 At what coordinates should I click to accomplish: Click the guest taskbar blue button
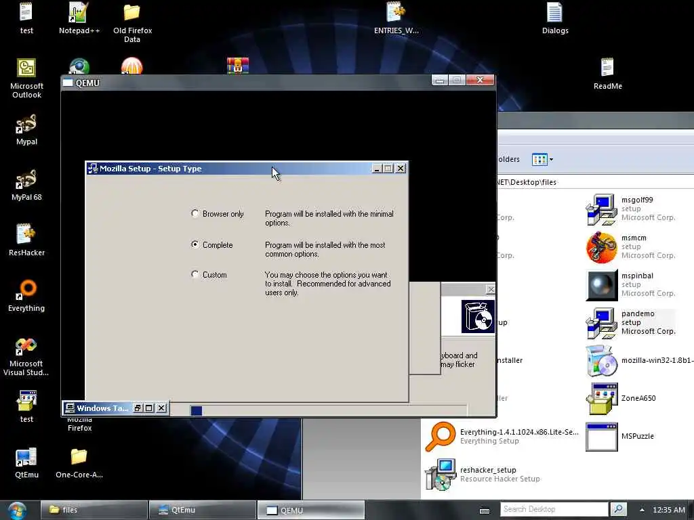pos(196,411)
